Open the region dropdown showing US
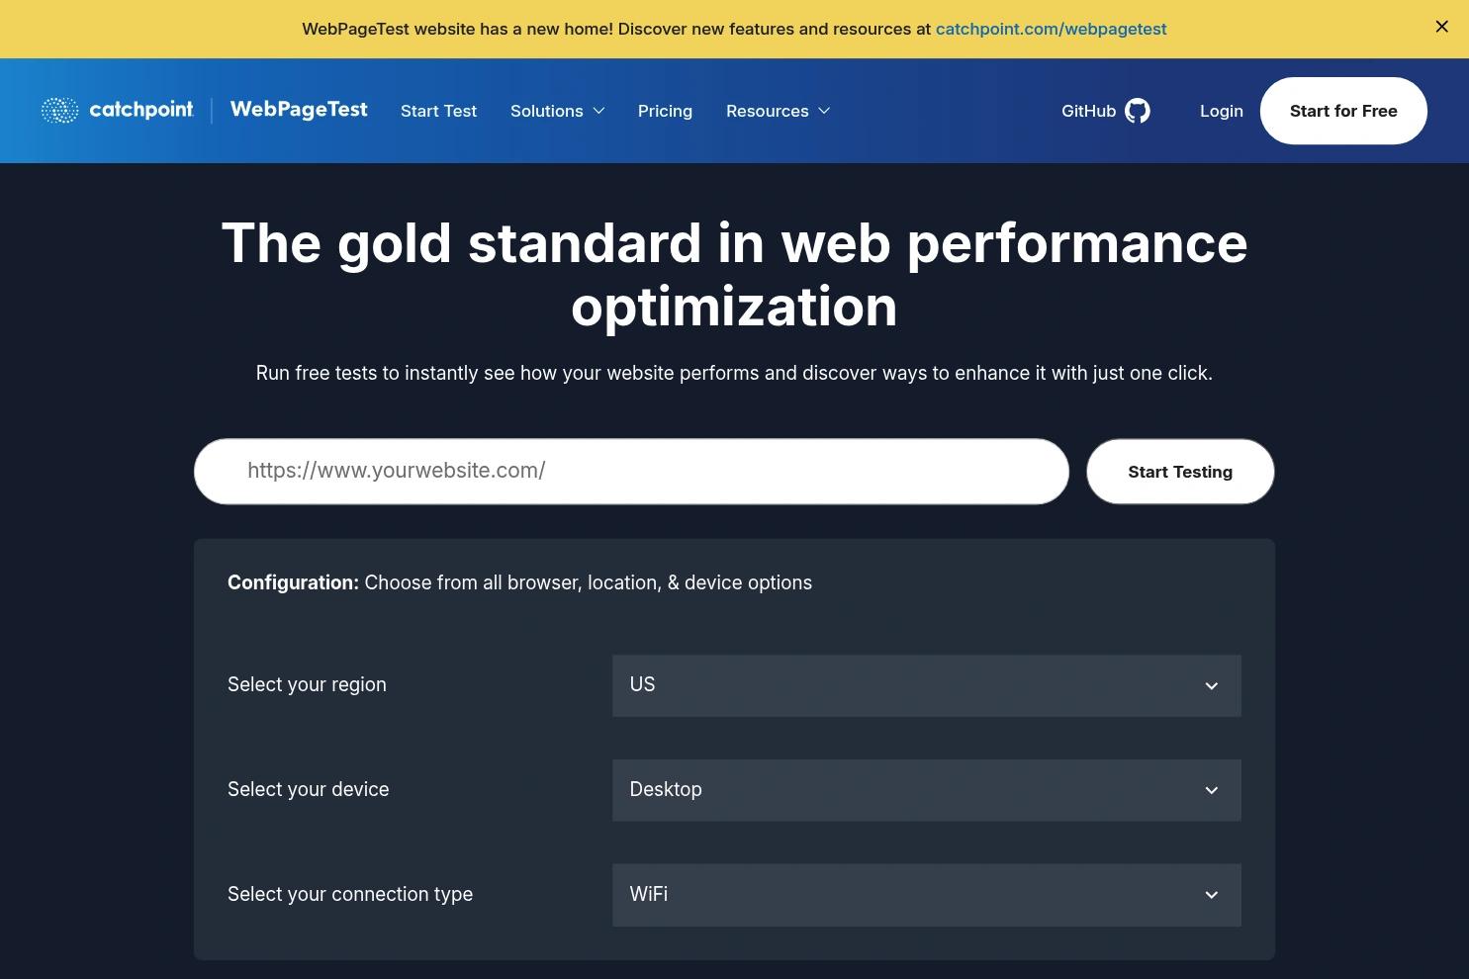Screen dimensions: 1469x979 [926, 685]
